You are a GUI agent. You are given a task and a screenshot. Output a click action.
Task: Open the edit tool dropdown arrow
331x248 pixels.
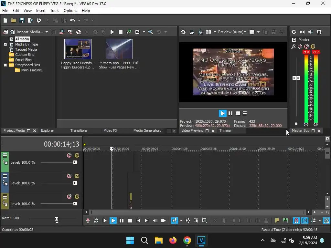click(x=181, y=221)
